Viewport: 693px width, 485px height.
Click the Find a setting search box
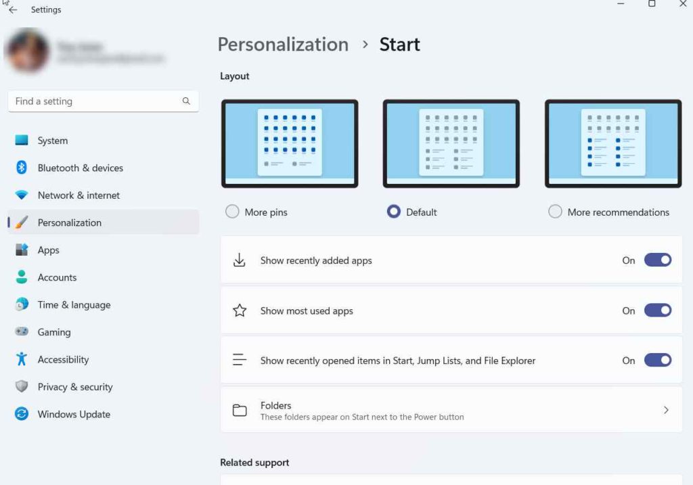point(104,101)
